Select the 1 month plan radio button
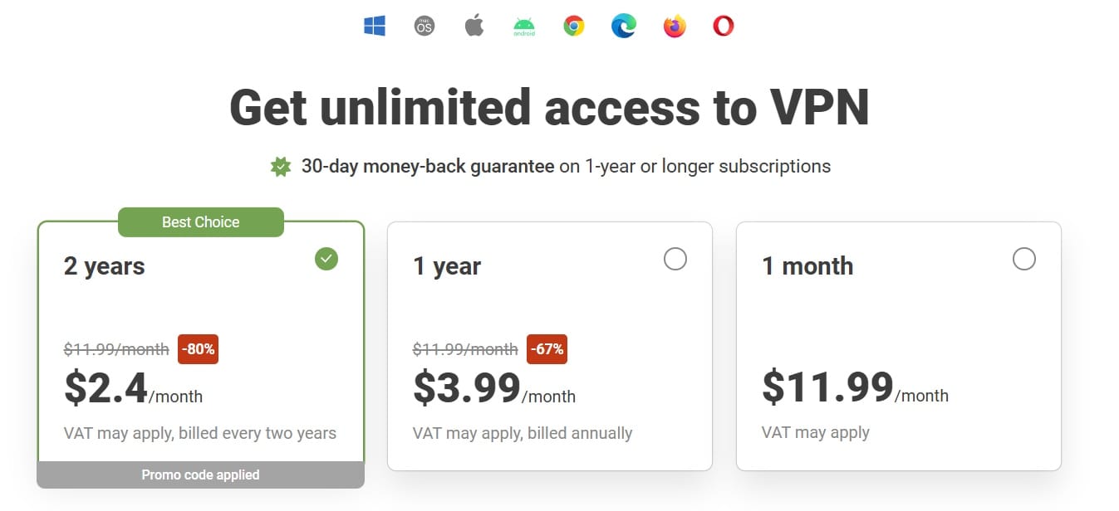1119x511 pixels. pos(1023,259)
